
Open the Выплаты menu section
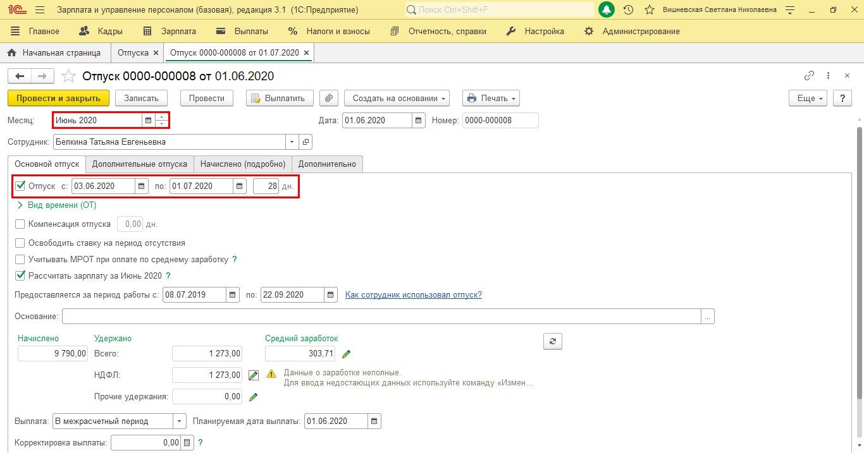pyautogui.click(x=242, y=31)
